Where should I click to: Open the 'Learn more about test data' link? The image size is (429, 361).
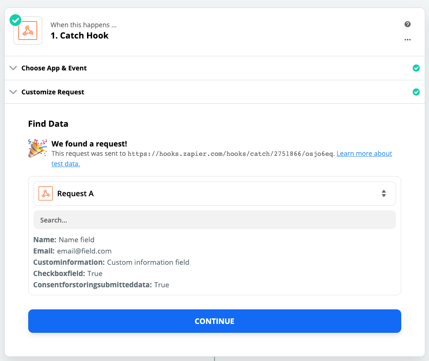pos(364,154)
